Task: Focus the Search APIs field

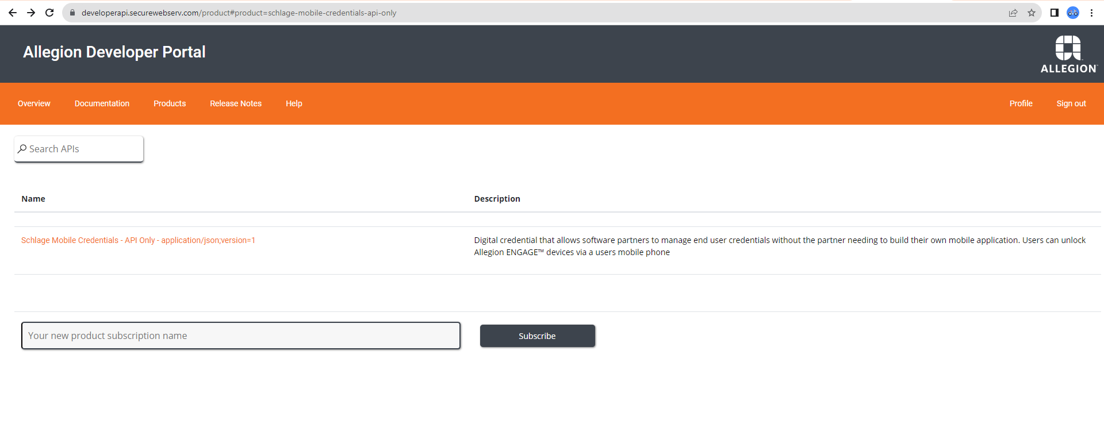Action: [79, 149]
